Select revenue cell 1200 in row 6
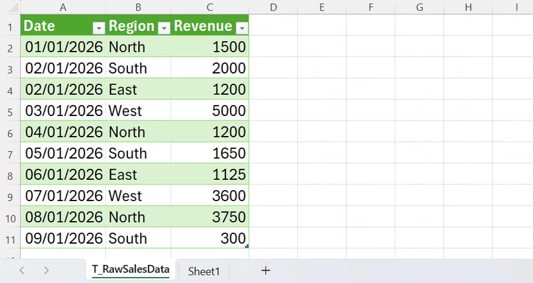The image size is (533, 283). coord(210,132)
